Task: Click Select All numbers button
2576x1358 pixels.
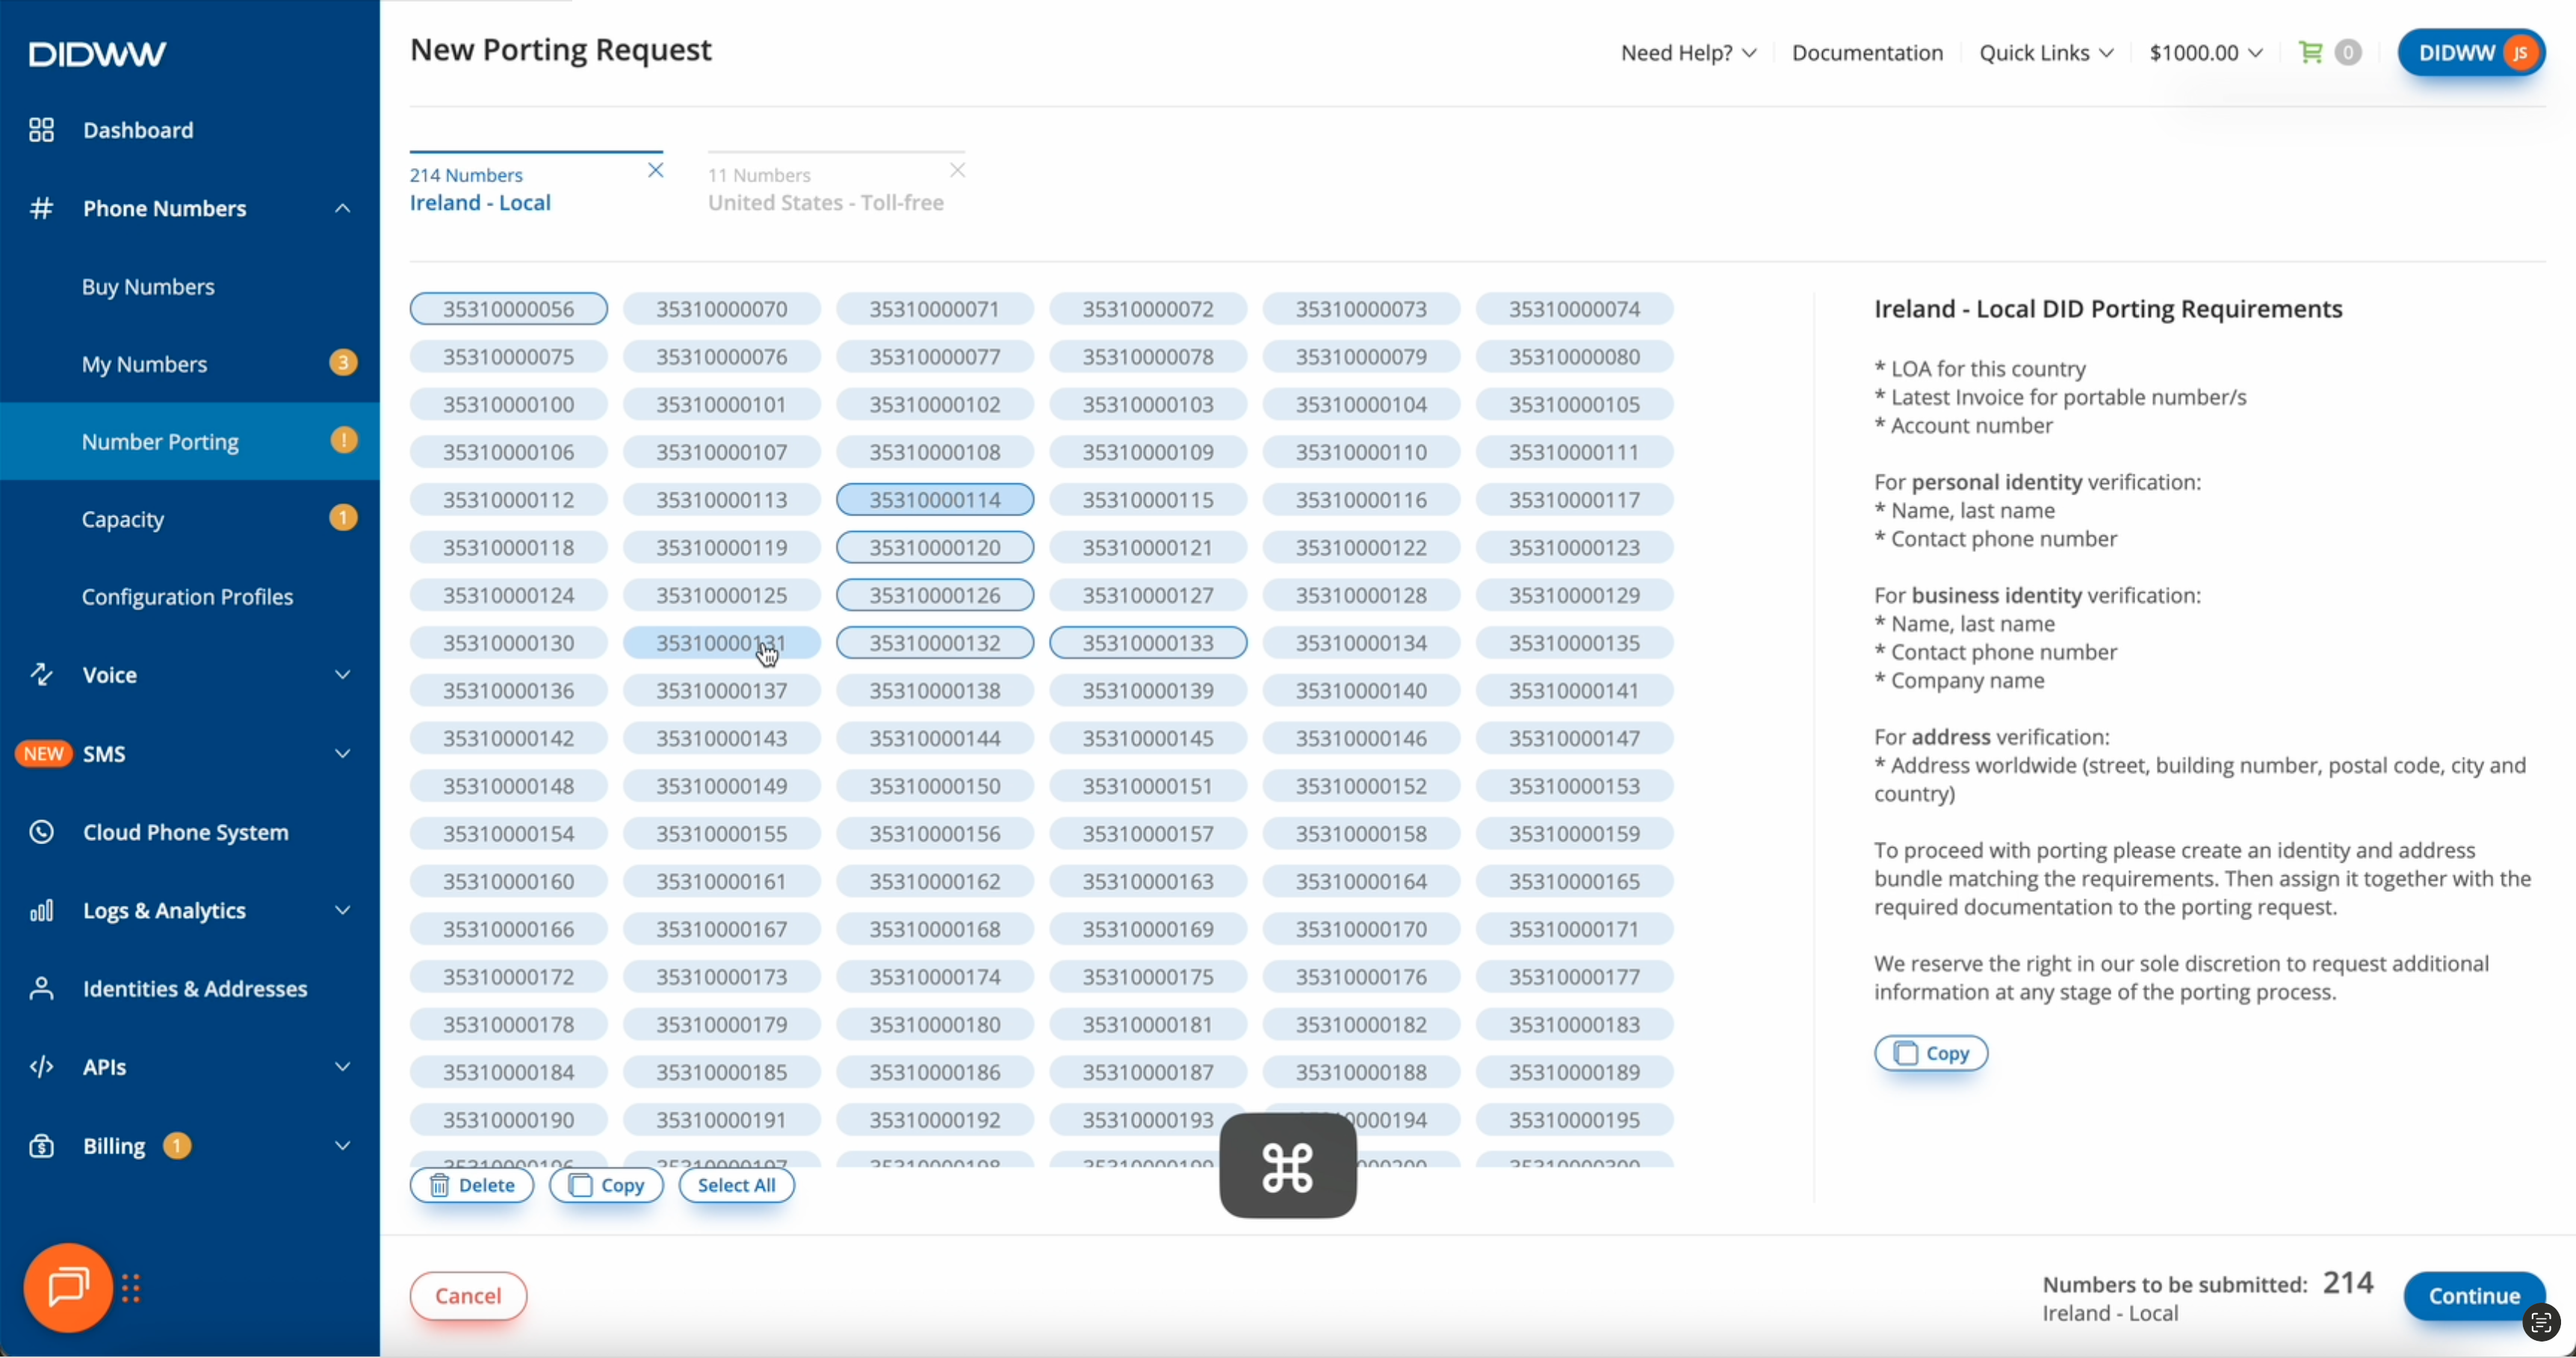Action: click(x=736, y=1185)
